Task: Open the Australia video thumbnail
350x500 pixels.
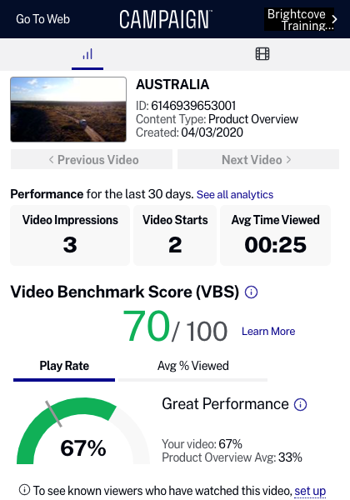Action: [68, 109]
